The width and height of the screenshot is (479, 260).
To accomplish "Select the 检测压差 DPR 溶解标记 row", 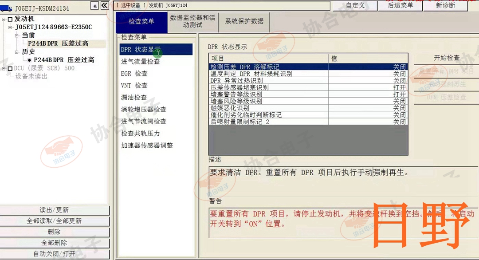I will [308, 67].
